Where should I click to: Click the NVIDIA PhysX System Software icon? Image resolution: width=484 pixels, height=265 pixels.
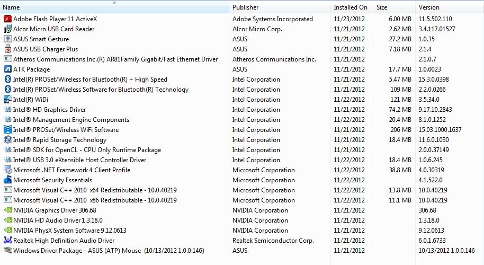(8, 231)
